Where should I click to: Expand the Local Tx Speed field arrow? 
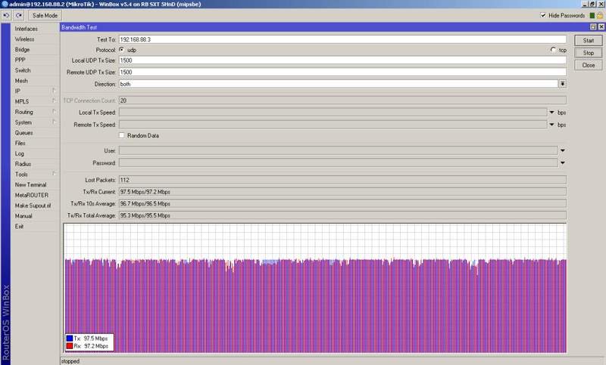coord(552,112)
